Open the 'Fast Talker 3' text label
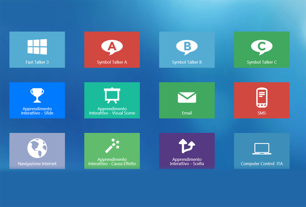This screenshot has width=306, height=207. (x=37, y=62)
